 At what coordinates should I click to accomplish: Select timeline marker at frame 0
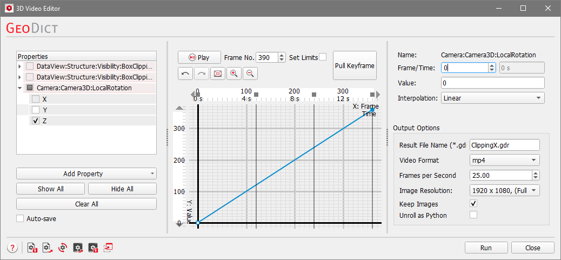point(197,95)
